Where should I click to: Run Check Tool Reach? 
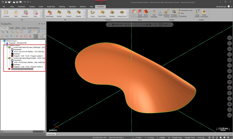click(204, 14)
